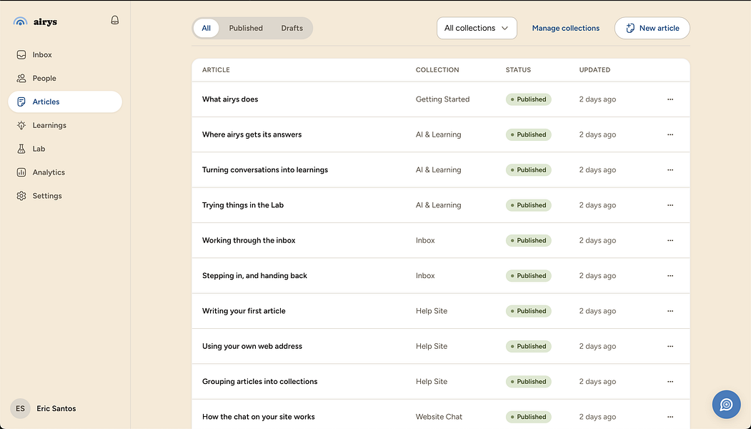Screen dimensions: 751x429
Task: Click the Website Chat collection cell
Action: point(439,417)
